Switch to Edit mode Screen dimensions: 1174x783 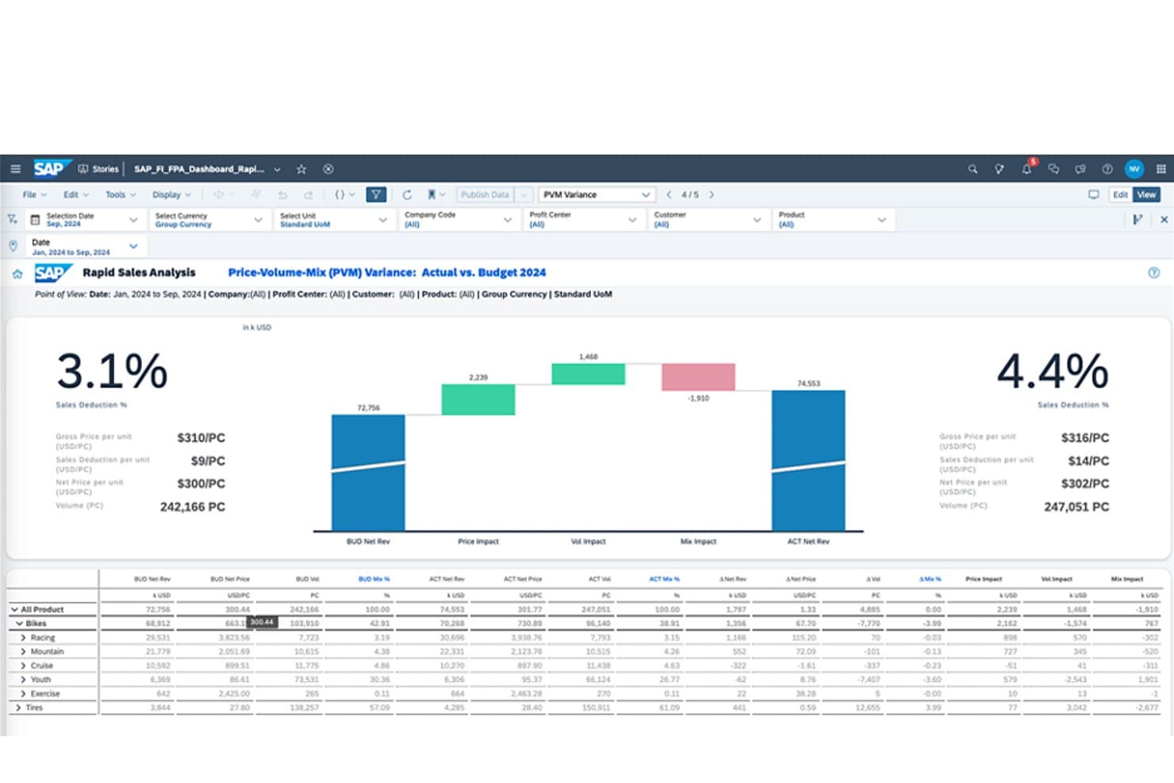(x=1120, y=194)
